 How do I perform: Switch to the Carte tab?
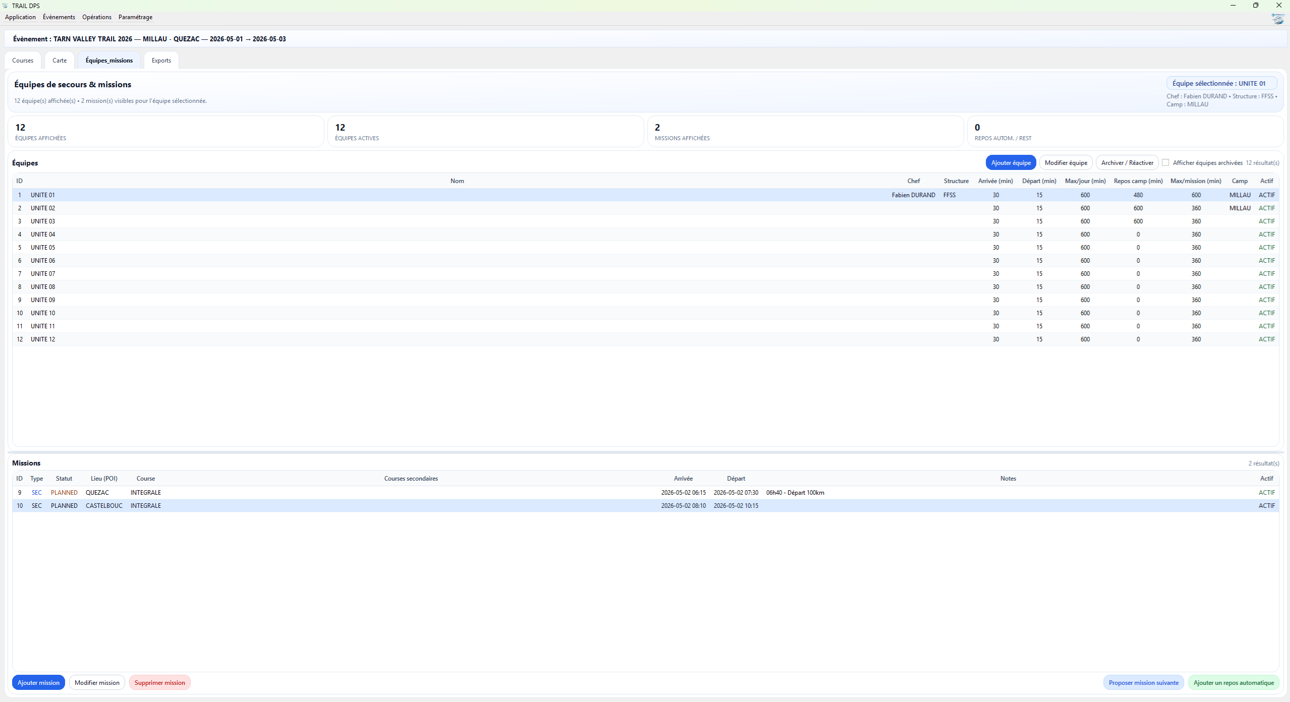(x=60, y=61)
